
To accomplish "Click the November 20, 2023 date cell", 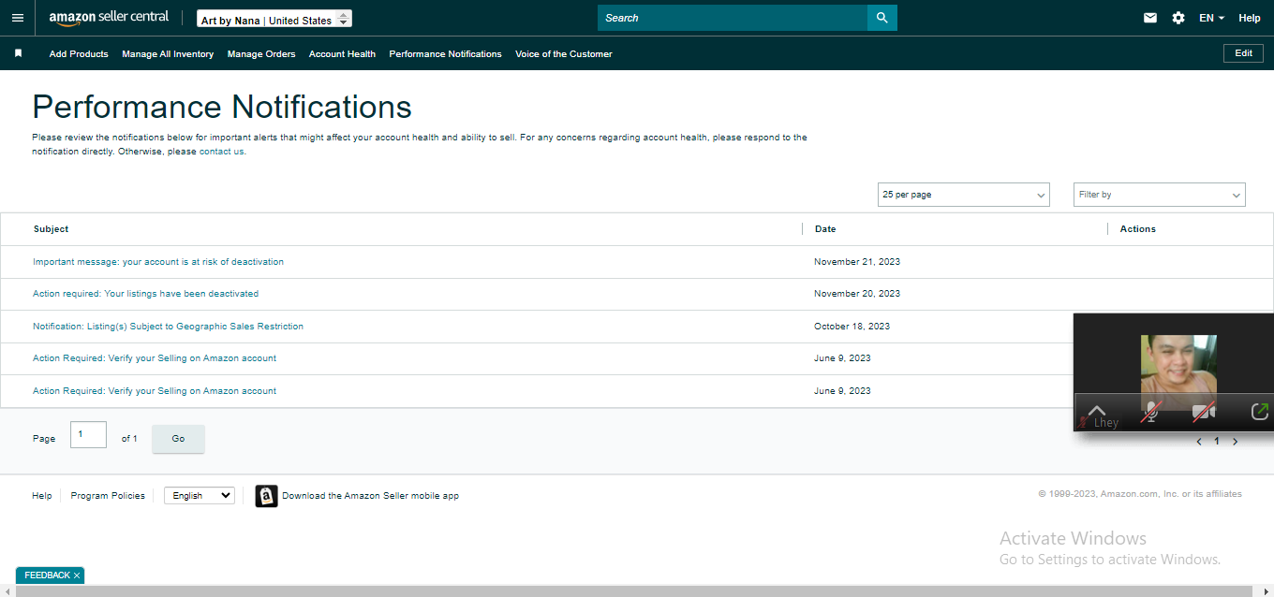I will click(857, 294).
